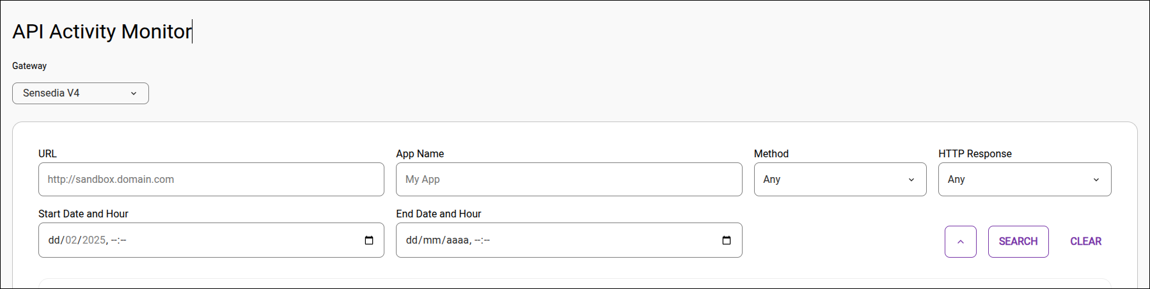The image size is (1150, 289).
Task: Click the CLEAR button
Action: coord(1085,242)
